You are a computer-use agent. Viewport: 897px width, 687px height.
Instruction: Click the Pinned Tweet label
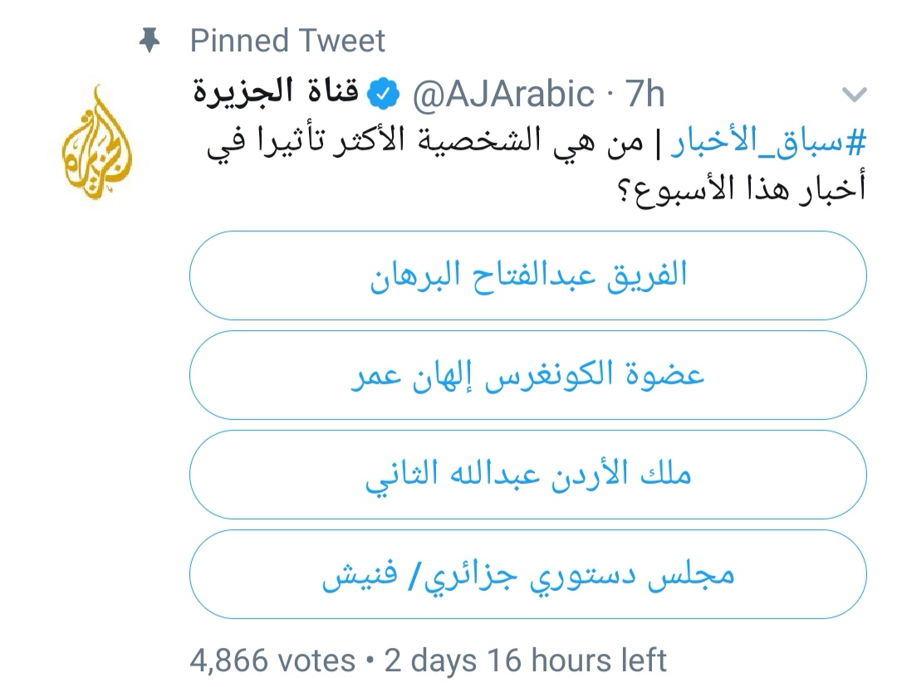pos(287,40)
